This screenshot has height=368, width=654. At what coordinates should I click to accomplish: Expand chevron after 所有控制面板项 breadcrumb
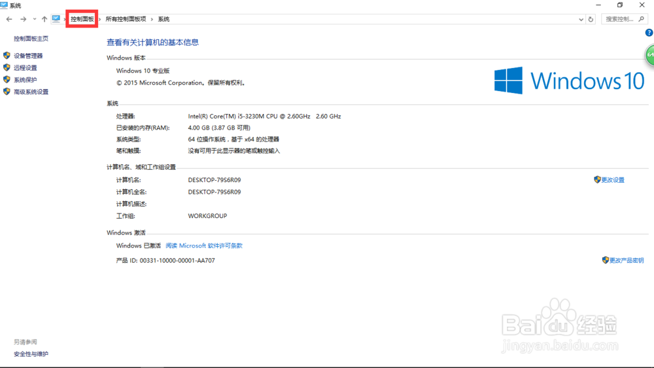click(x=152, y=19)
